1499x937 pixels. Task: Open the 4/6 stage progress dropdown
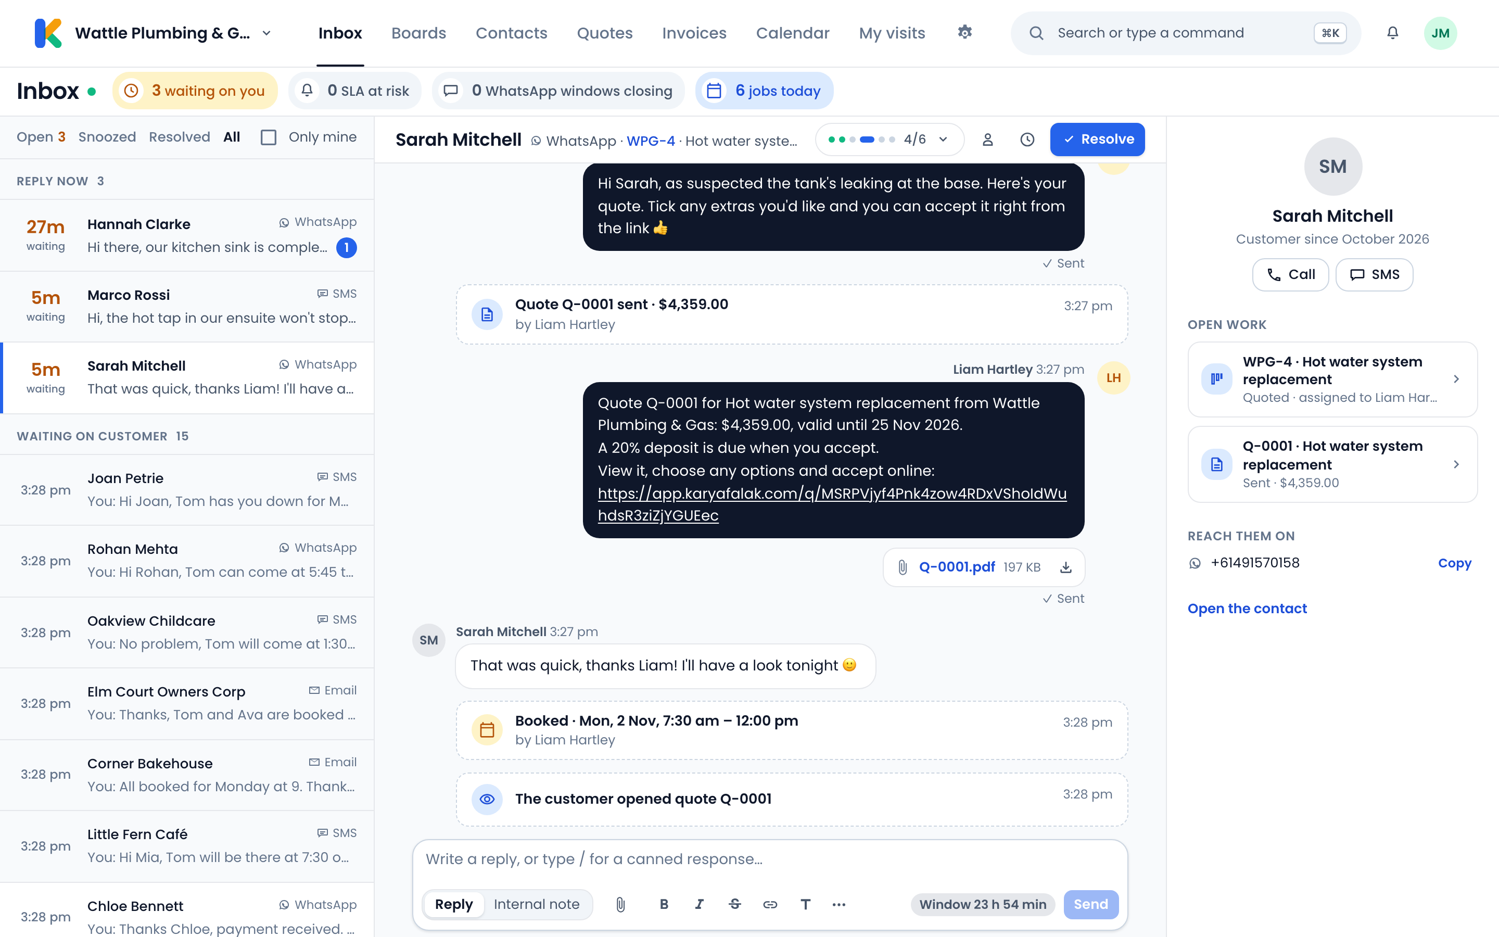click(x=889, y=140)
